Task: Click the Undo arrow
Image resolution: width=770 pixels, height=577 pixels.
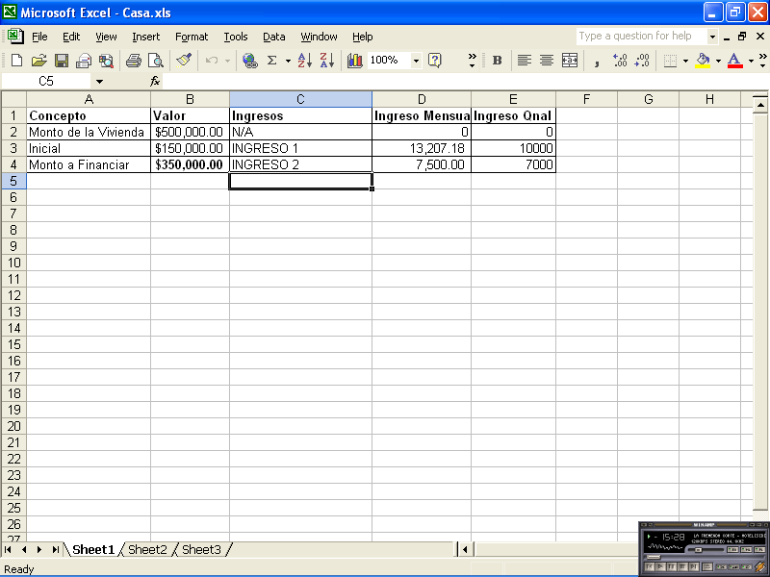Action: pos(212,61)
